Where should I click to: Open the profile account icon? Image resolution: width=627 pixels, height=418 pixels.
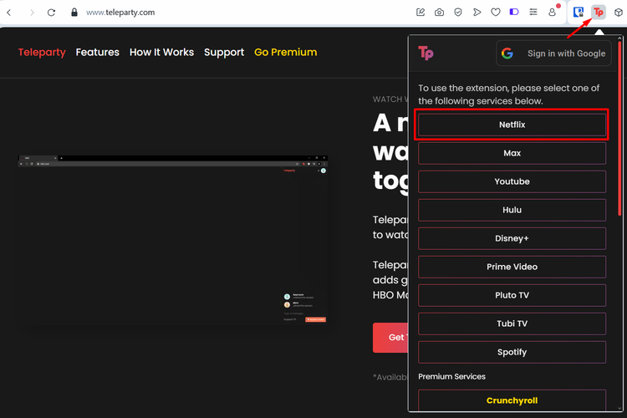coord(552,13)
